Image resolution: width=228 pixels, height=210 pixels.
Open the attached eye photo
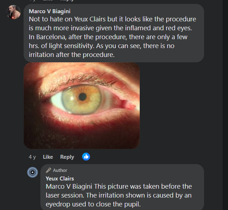(x=81, y=106)
